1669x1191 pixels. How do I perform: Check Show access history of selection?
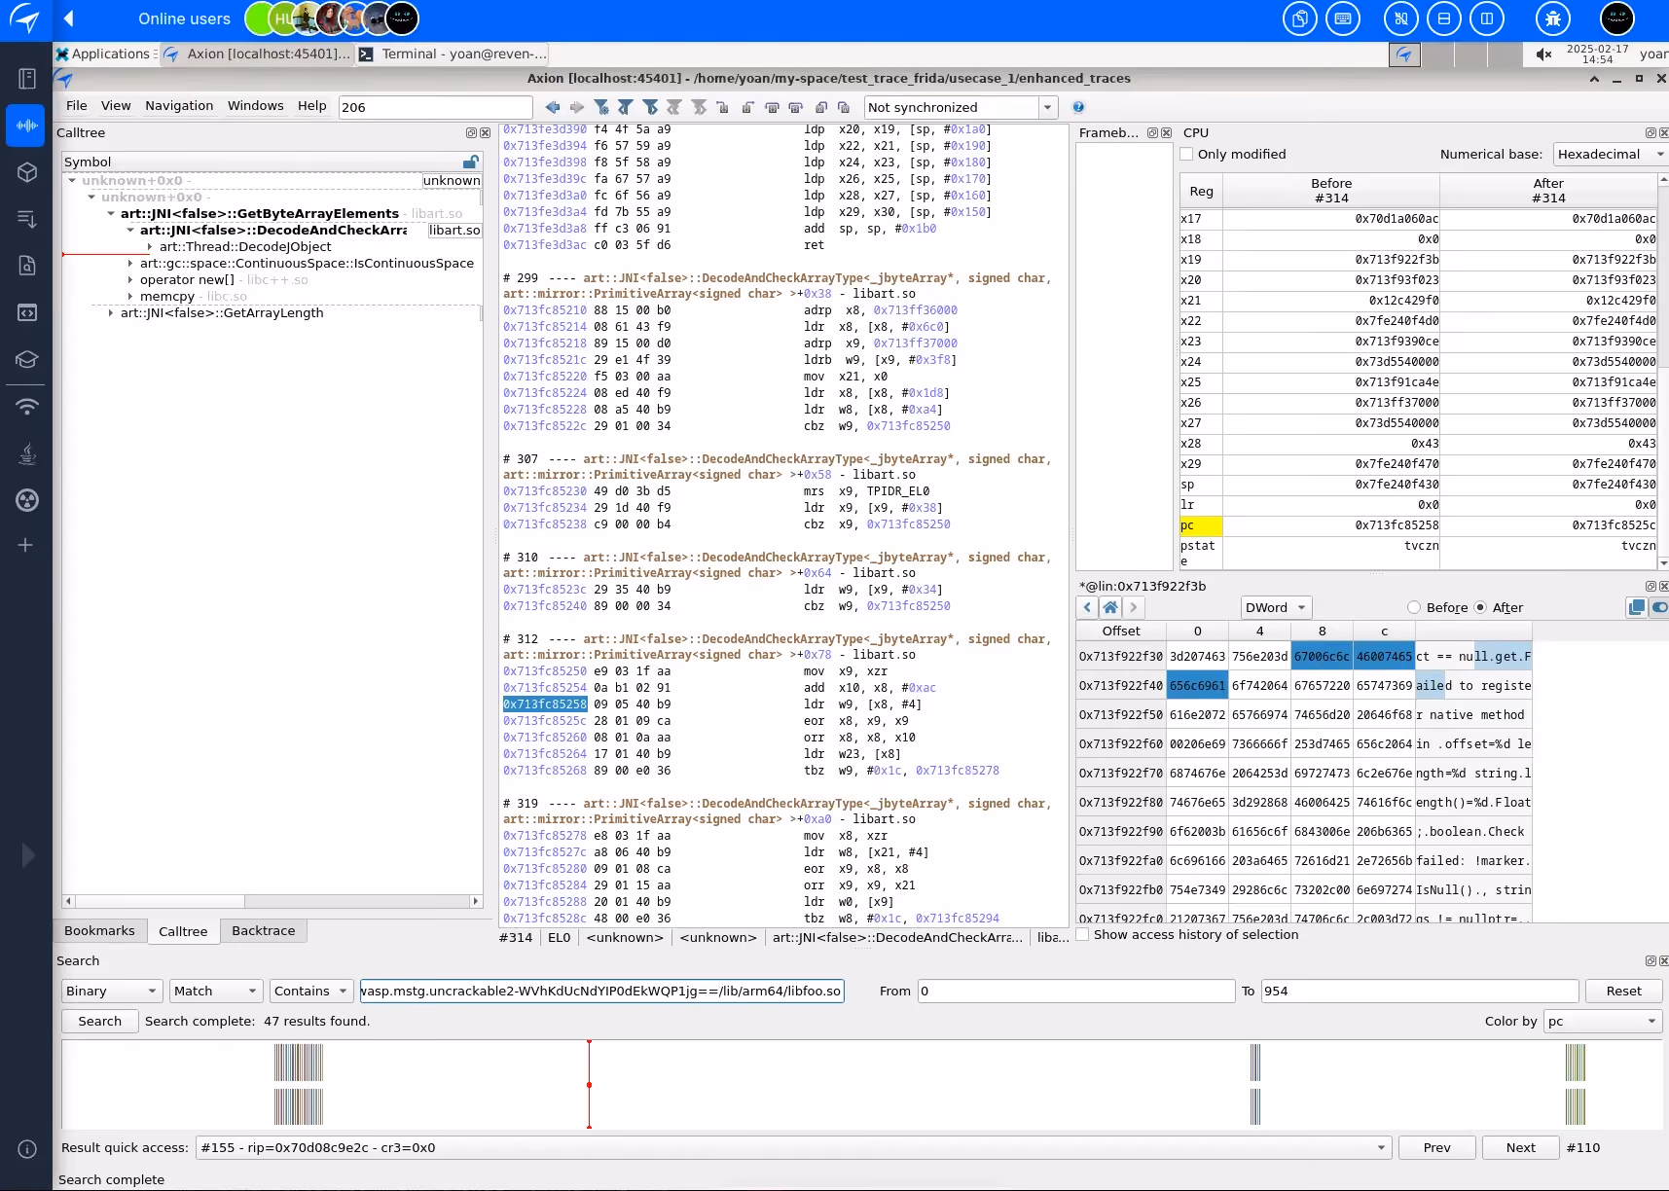click(1082, 934)
